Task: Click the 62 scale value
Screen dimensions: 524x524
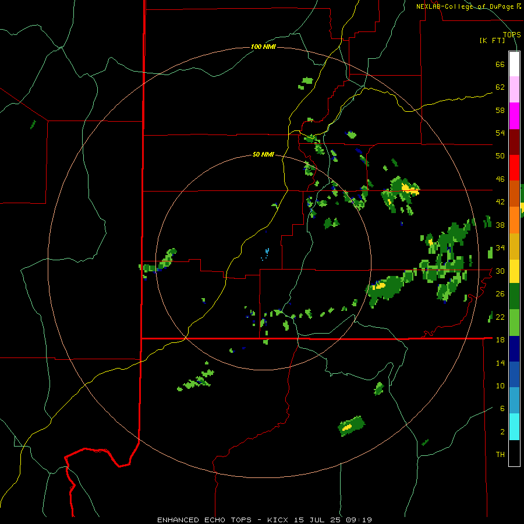Action: pyautogui.click(x=500, y=87)
